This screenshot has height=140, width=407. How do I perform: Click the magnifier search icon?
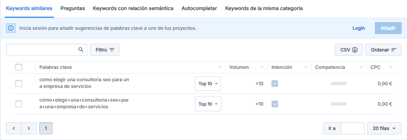click(81, 50)
